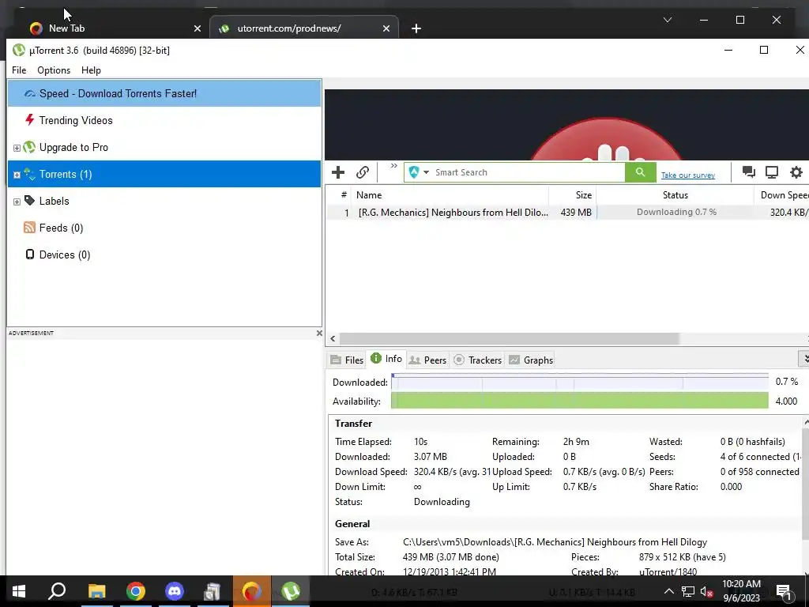Open the Options menu
Screen dimensions: 809x607
(x=54, y=70)
